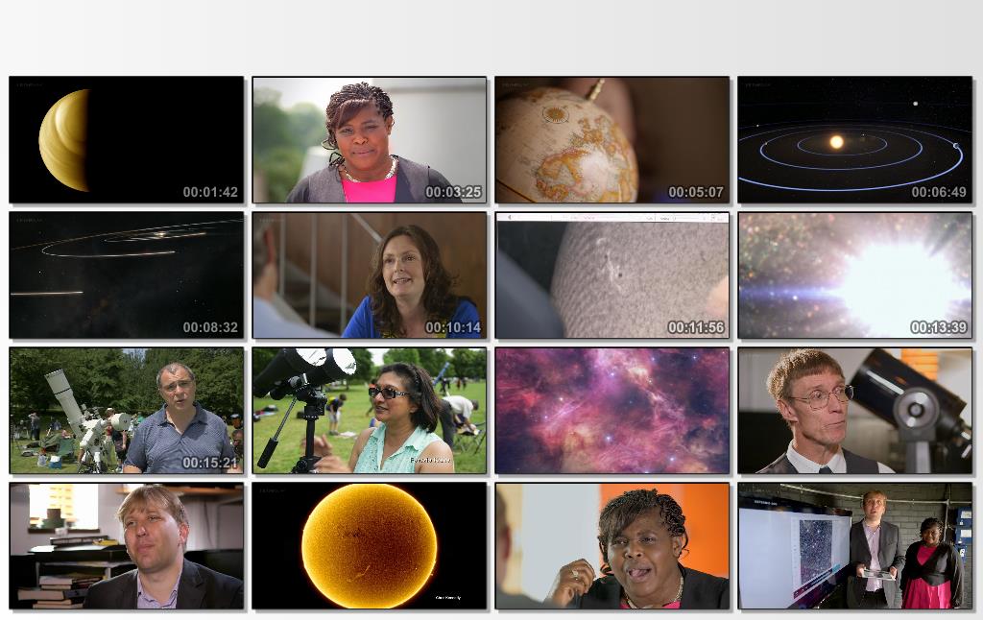The width and height of the screenshot is (983, 620).
Task: Click the 00:11:56 timestamp label
Action: (x=696, y=328)
